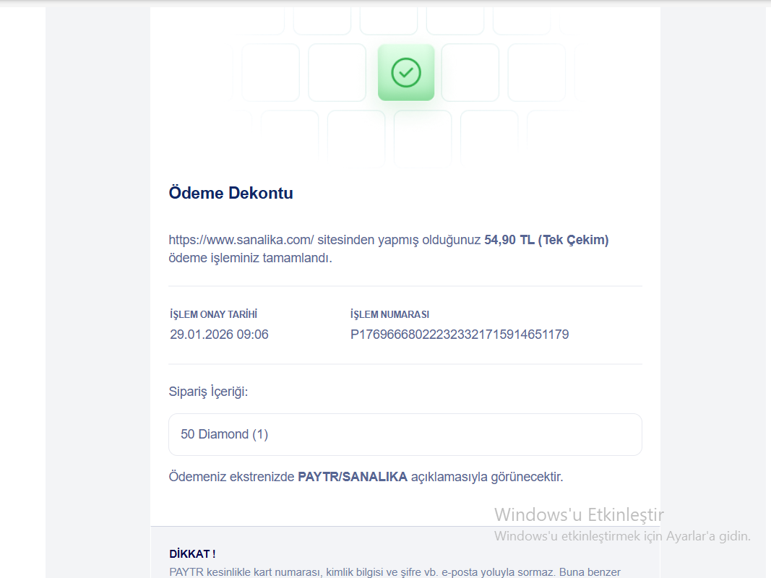The height and width of the screenshot is (578, 771).
Task: Select the date value 29.01.2026 09:06
Action: tap(219, 335)
